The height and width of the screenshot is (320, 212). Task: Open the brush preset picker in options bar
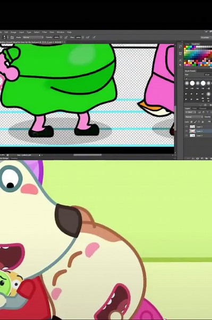(x=5, y=37)
